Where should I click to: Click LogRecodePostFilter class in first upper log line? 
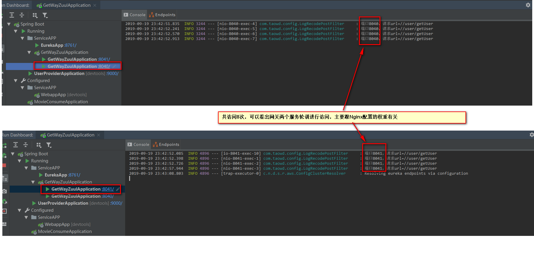(x=302, y=24)
